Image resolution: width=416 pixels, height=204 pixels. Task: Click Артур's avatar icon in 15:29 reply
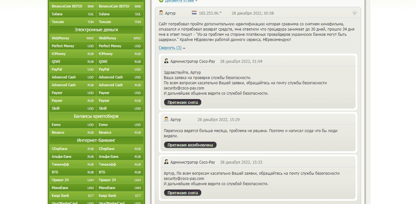tap(166, 119)
